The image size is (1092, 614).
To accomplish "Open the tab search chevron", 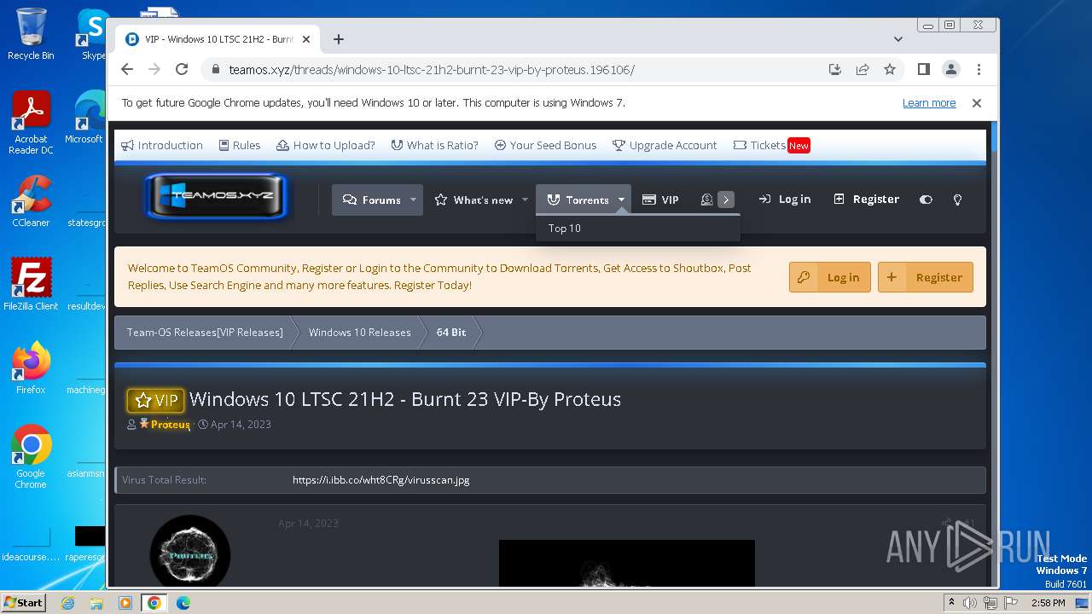I will click(898, 39).
